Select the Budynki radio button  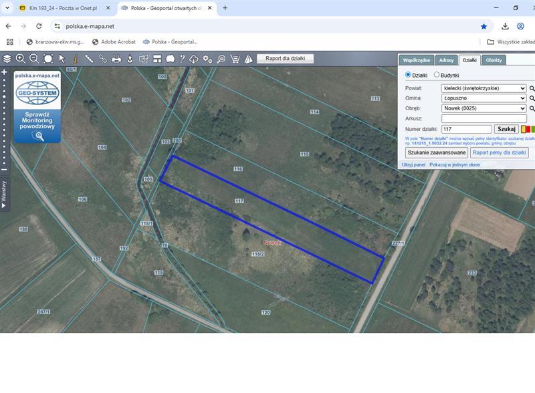437,75
